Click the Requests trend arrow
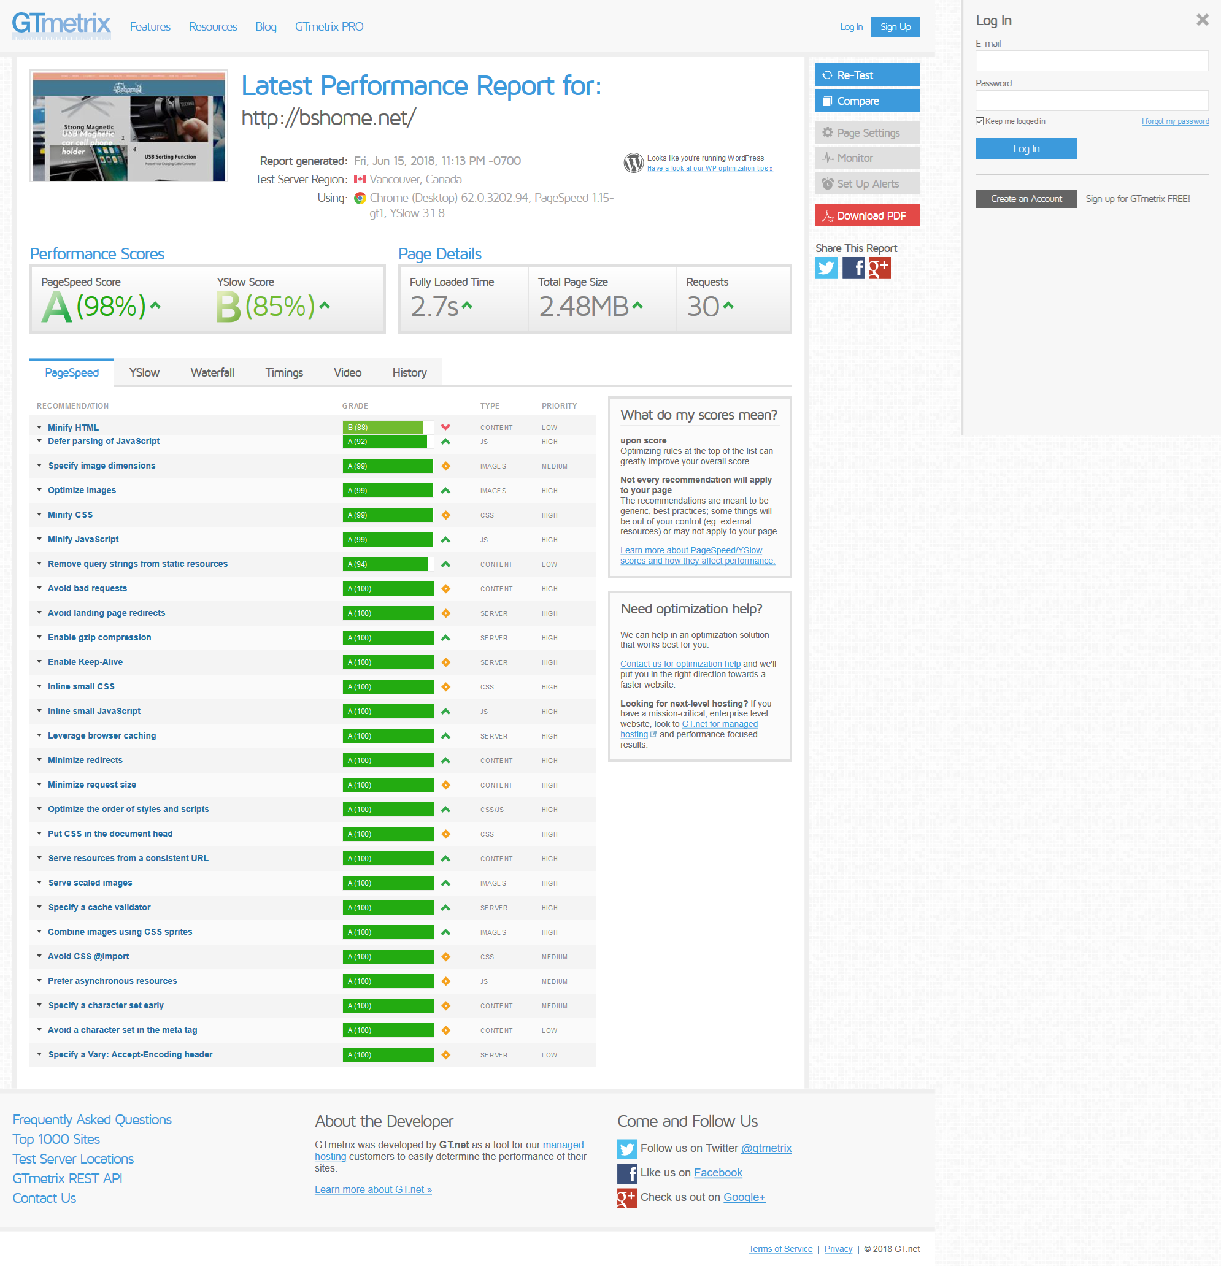 click(728, 305)
